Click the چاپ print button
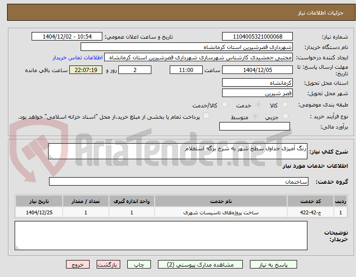356x277 pixels. tap(139, 265)
